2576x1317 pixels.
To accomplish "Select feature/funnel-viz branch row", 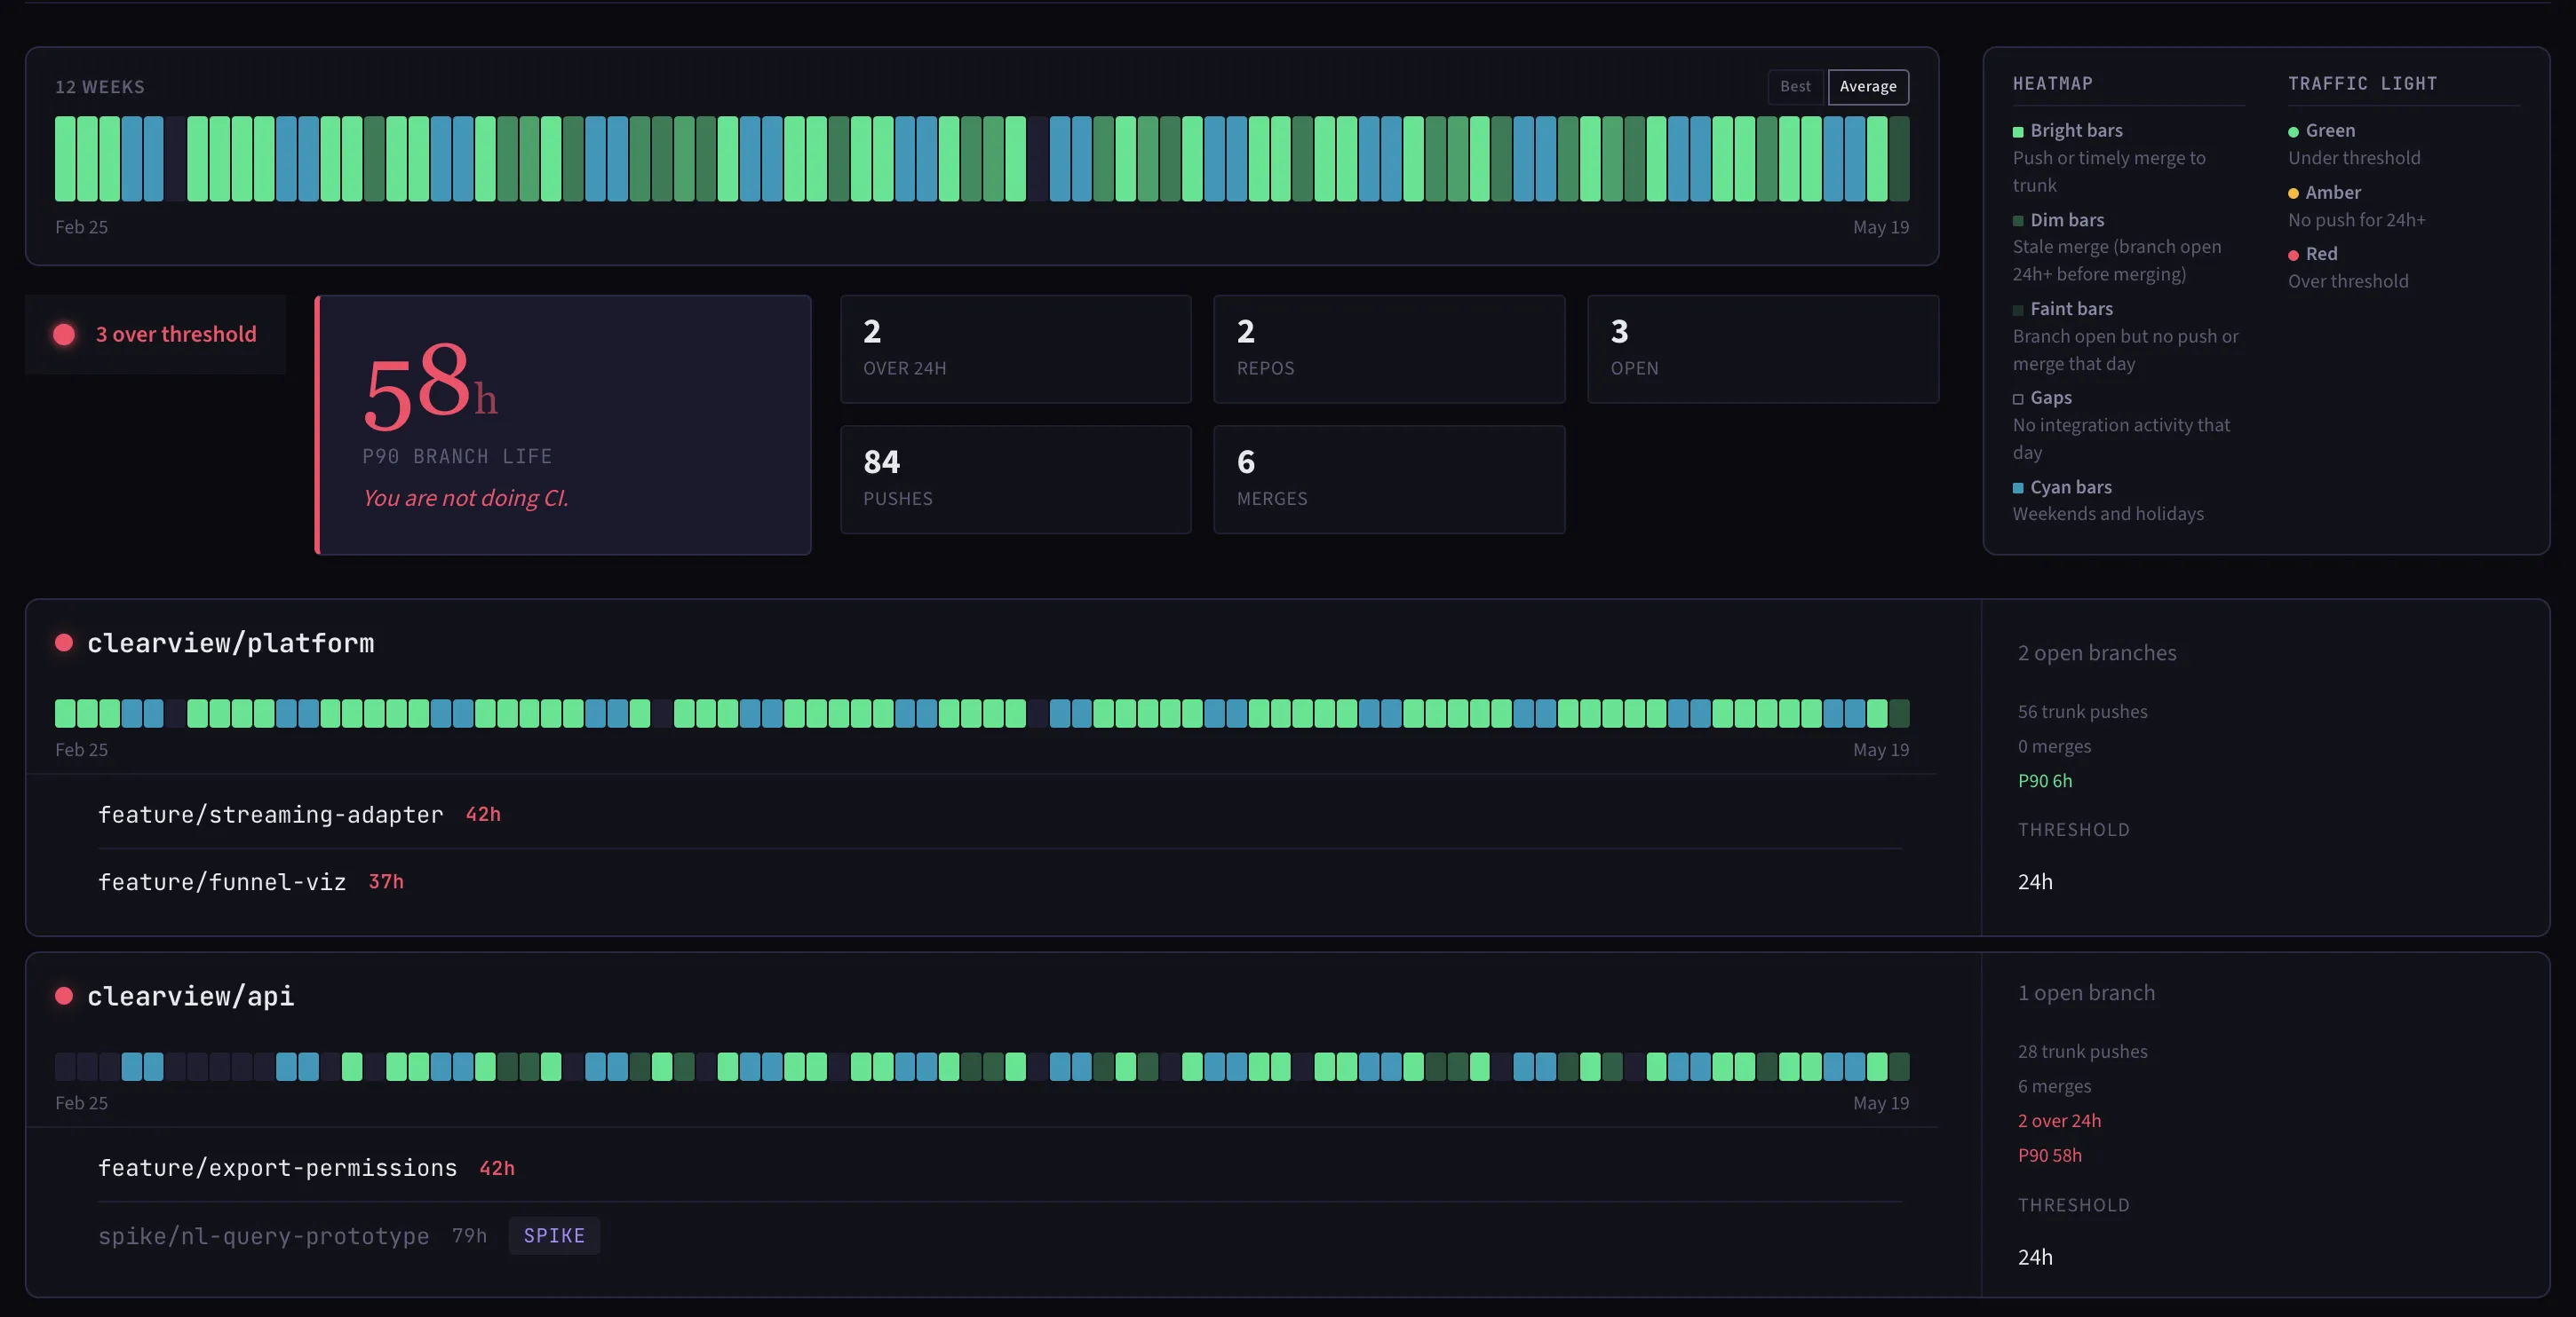I will [1000, 881].
